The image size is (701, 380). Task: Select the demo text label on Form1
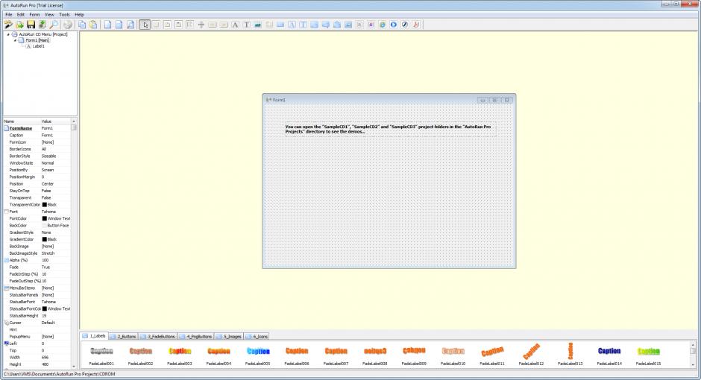pyautogui.click(x=390, y=129)
